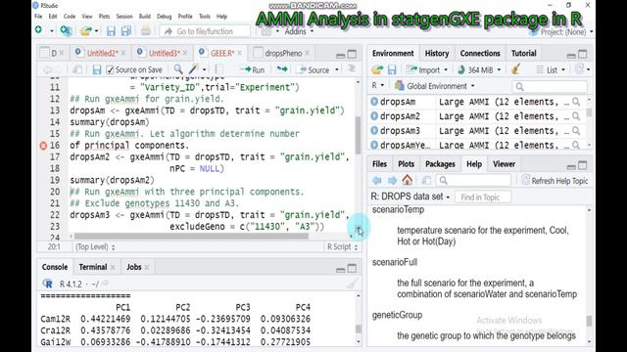The height and width of the screenshot is (352, 627).
Task: Click the editor horizontal scrollbar
Action: (191, 237)
